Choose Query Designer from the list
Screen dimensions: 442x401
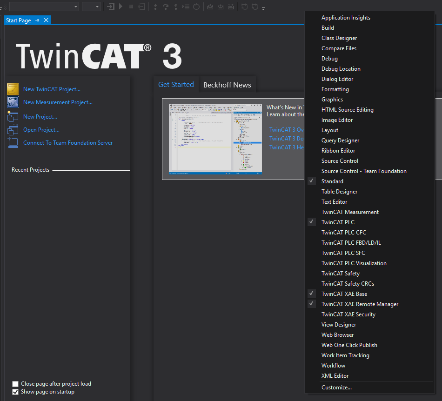(x=369, y=140)
